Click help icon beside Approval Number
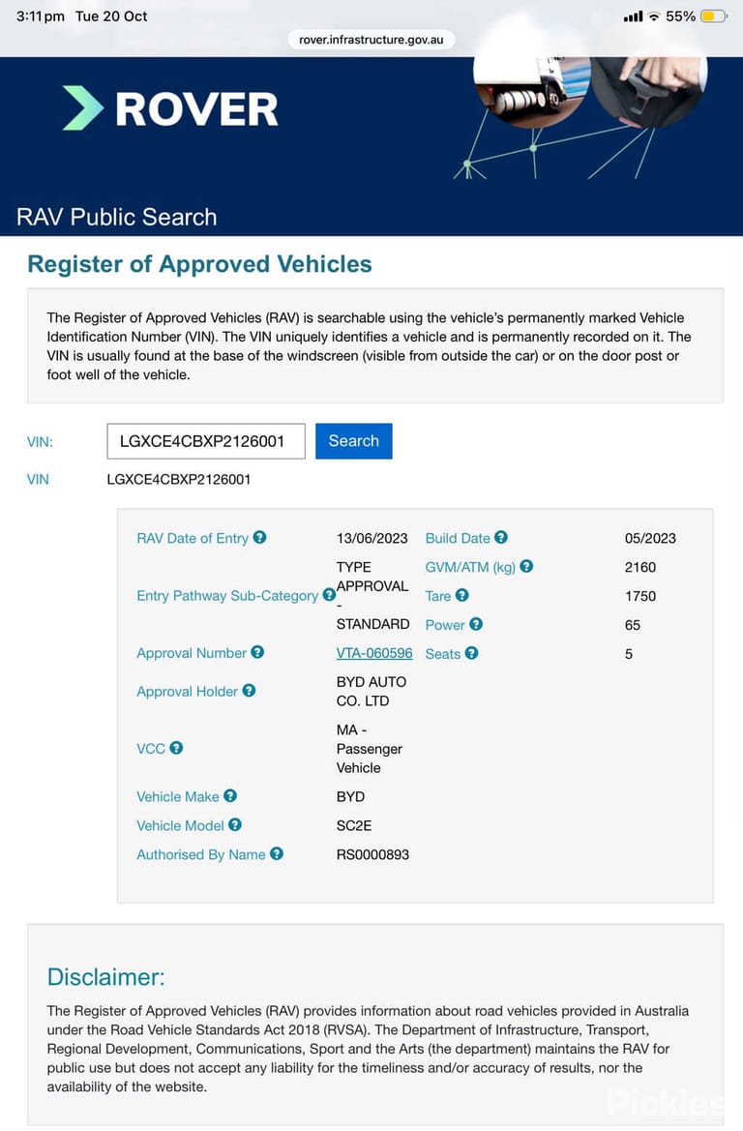Image resolution: width=743 pixels, height=1131 pixels. (257, 652)
